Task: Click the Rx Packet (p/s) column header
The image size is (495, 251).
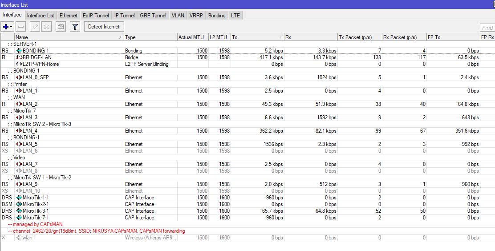Action: pyautogui.click(x=404, y=37)
